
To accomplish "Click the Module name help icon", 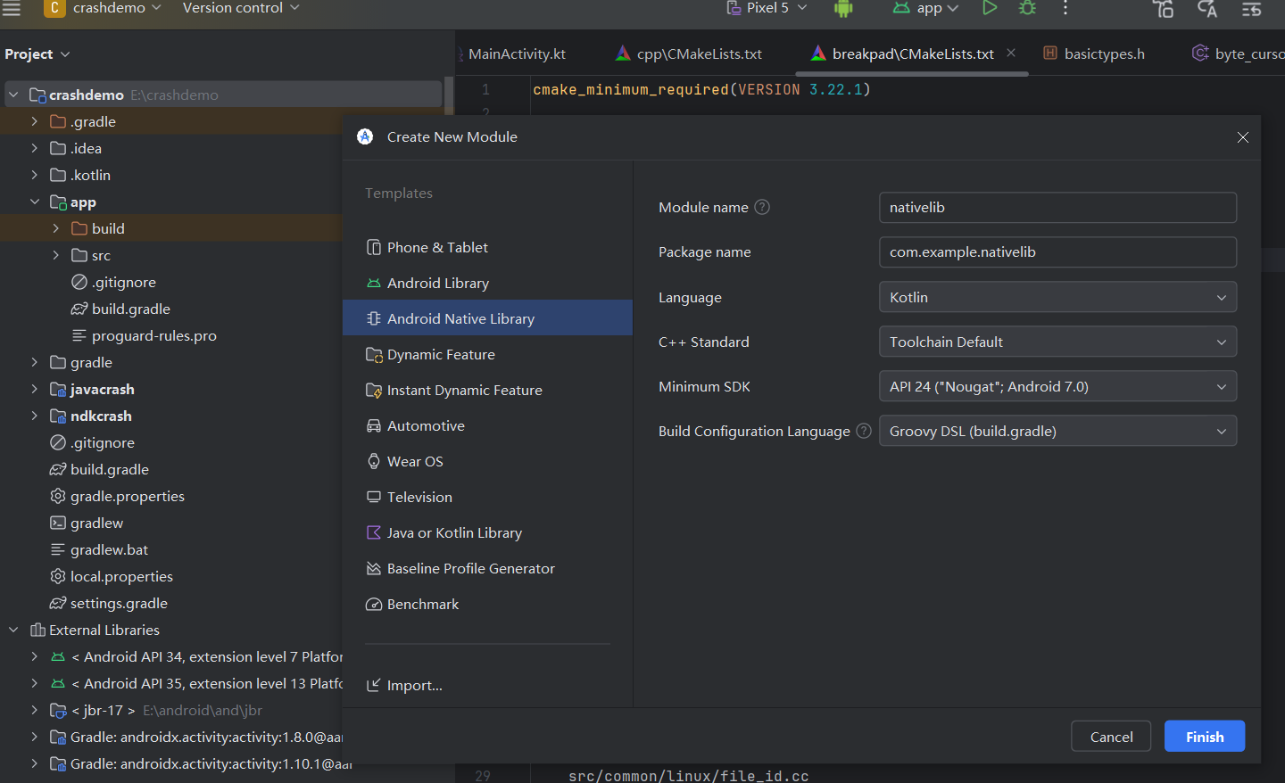I will [x=762, y=207].
